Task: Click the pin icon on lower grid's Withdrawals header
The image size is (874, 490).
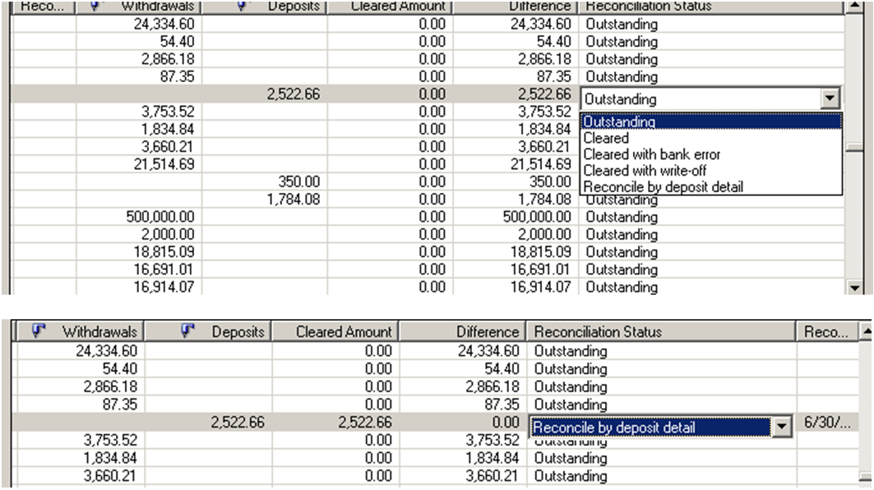Action: point(39,331)
